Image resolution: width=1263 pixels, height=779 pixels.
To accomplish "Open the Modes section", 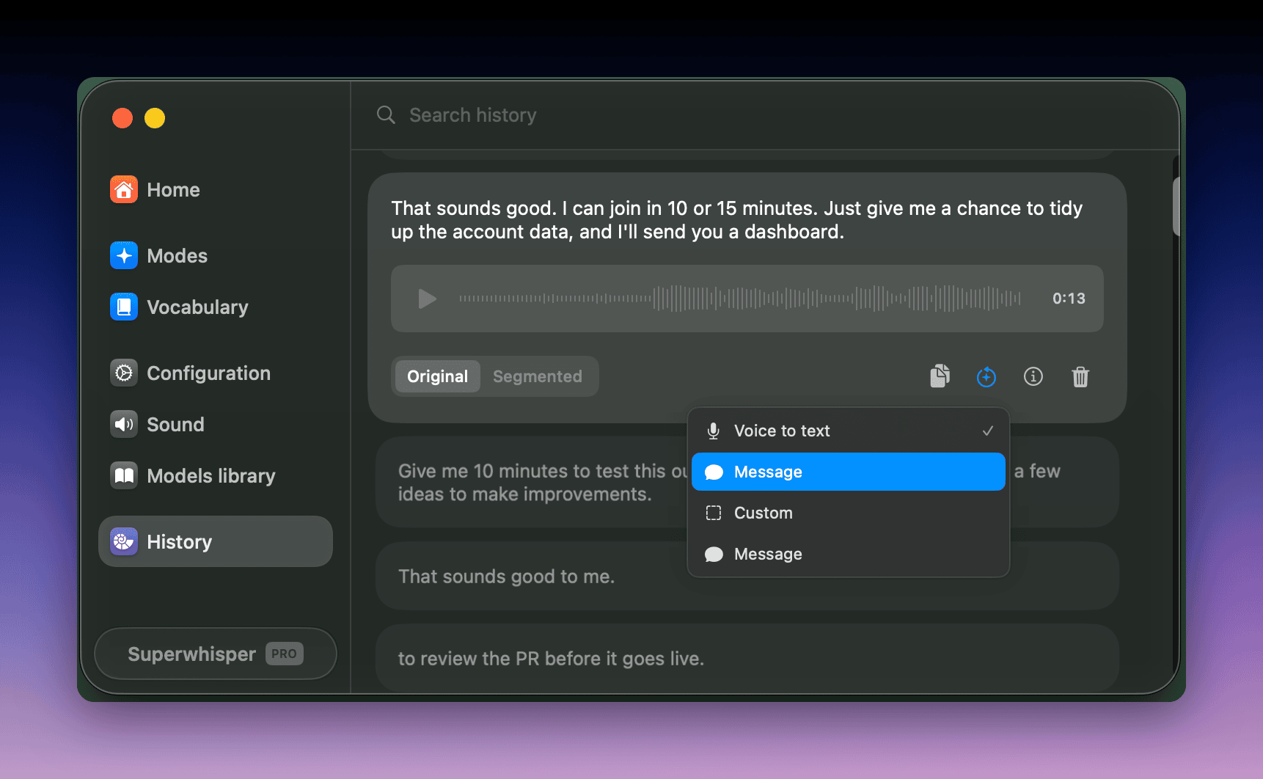I will [x=158, y=256].
